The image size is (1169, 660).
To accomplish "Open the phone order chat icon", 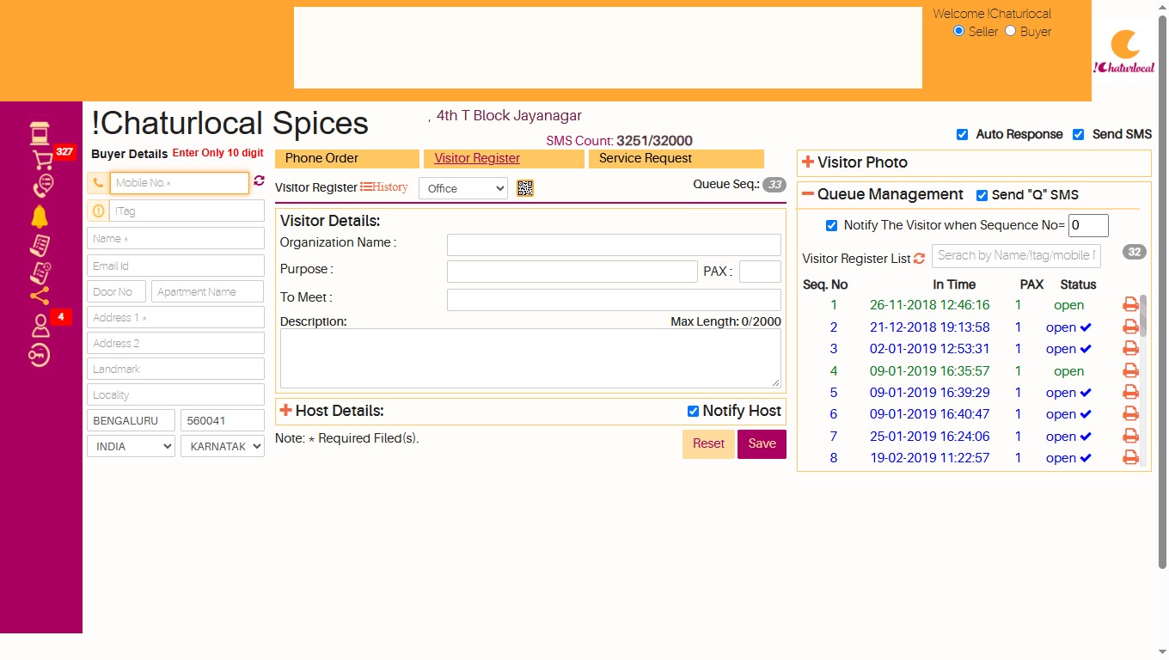I will pyautogui.click(x=43, y=186).
